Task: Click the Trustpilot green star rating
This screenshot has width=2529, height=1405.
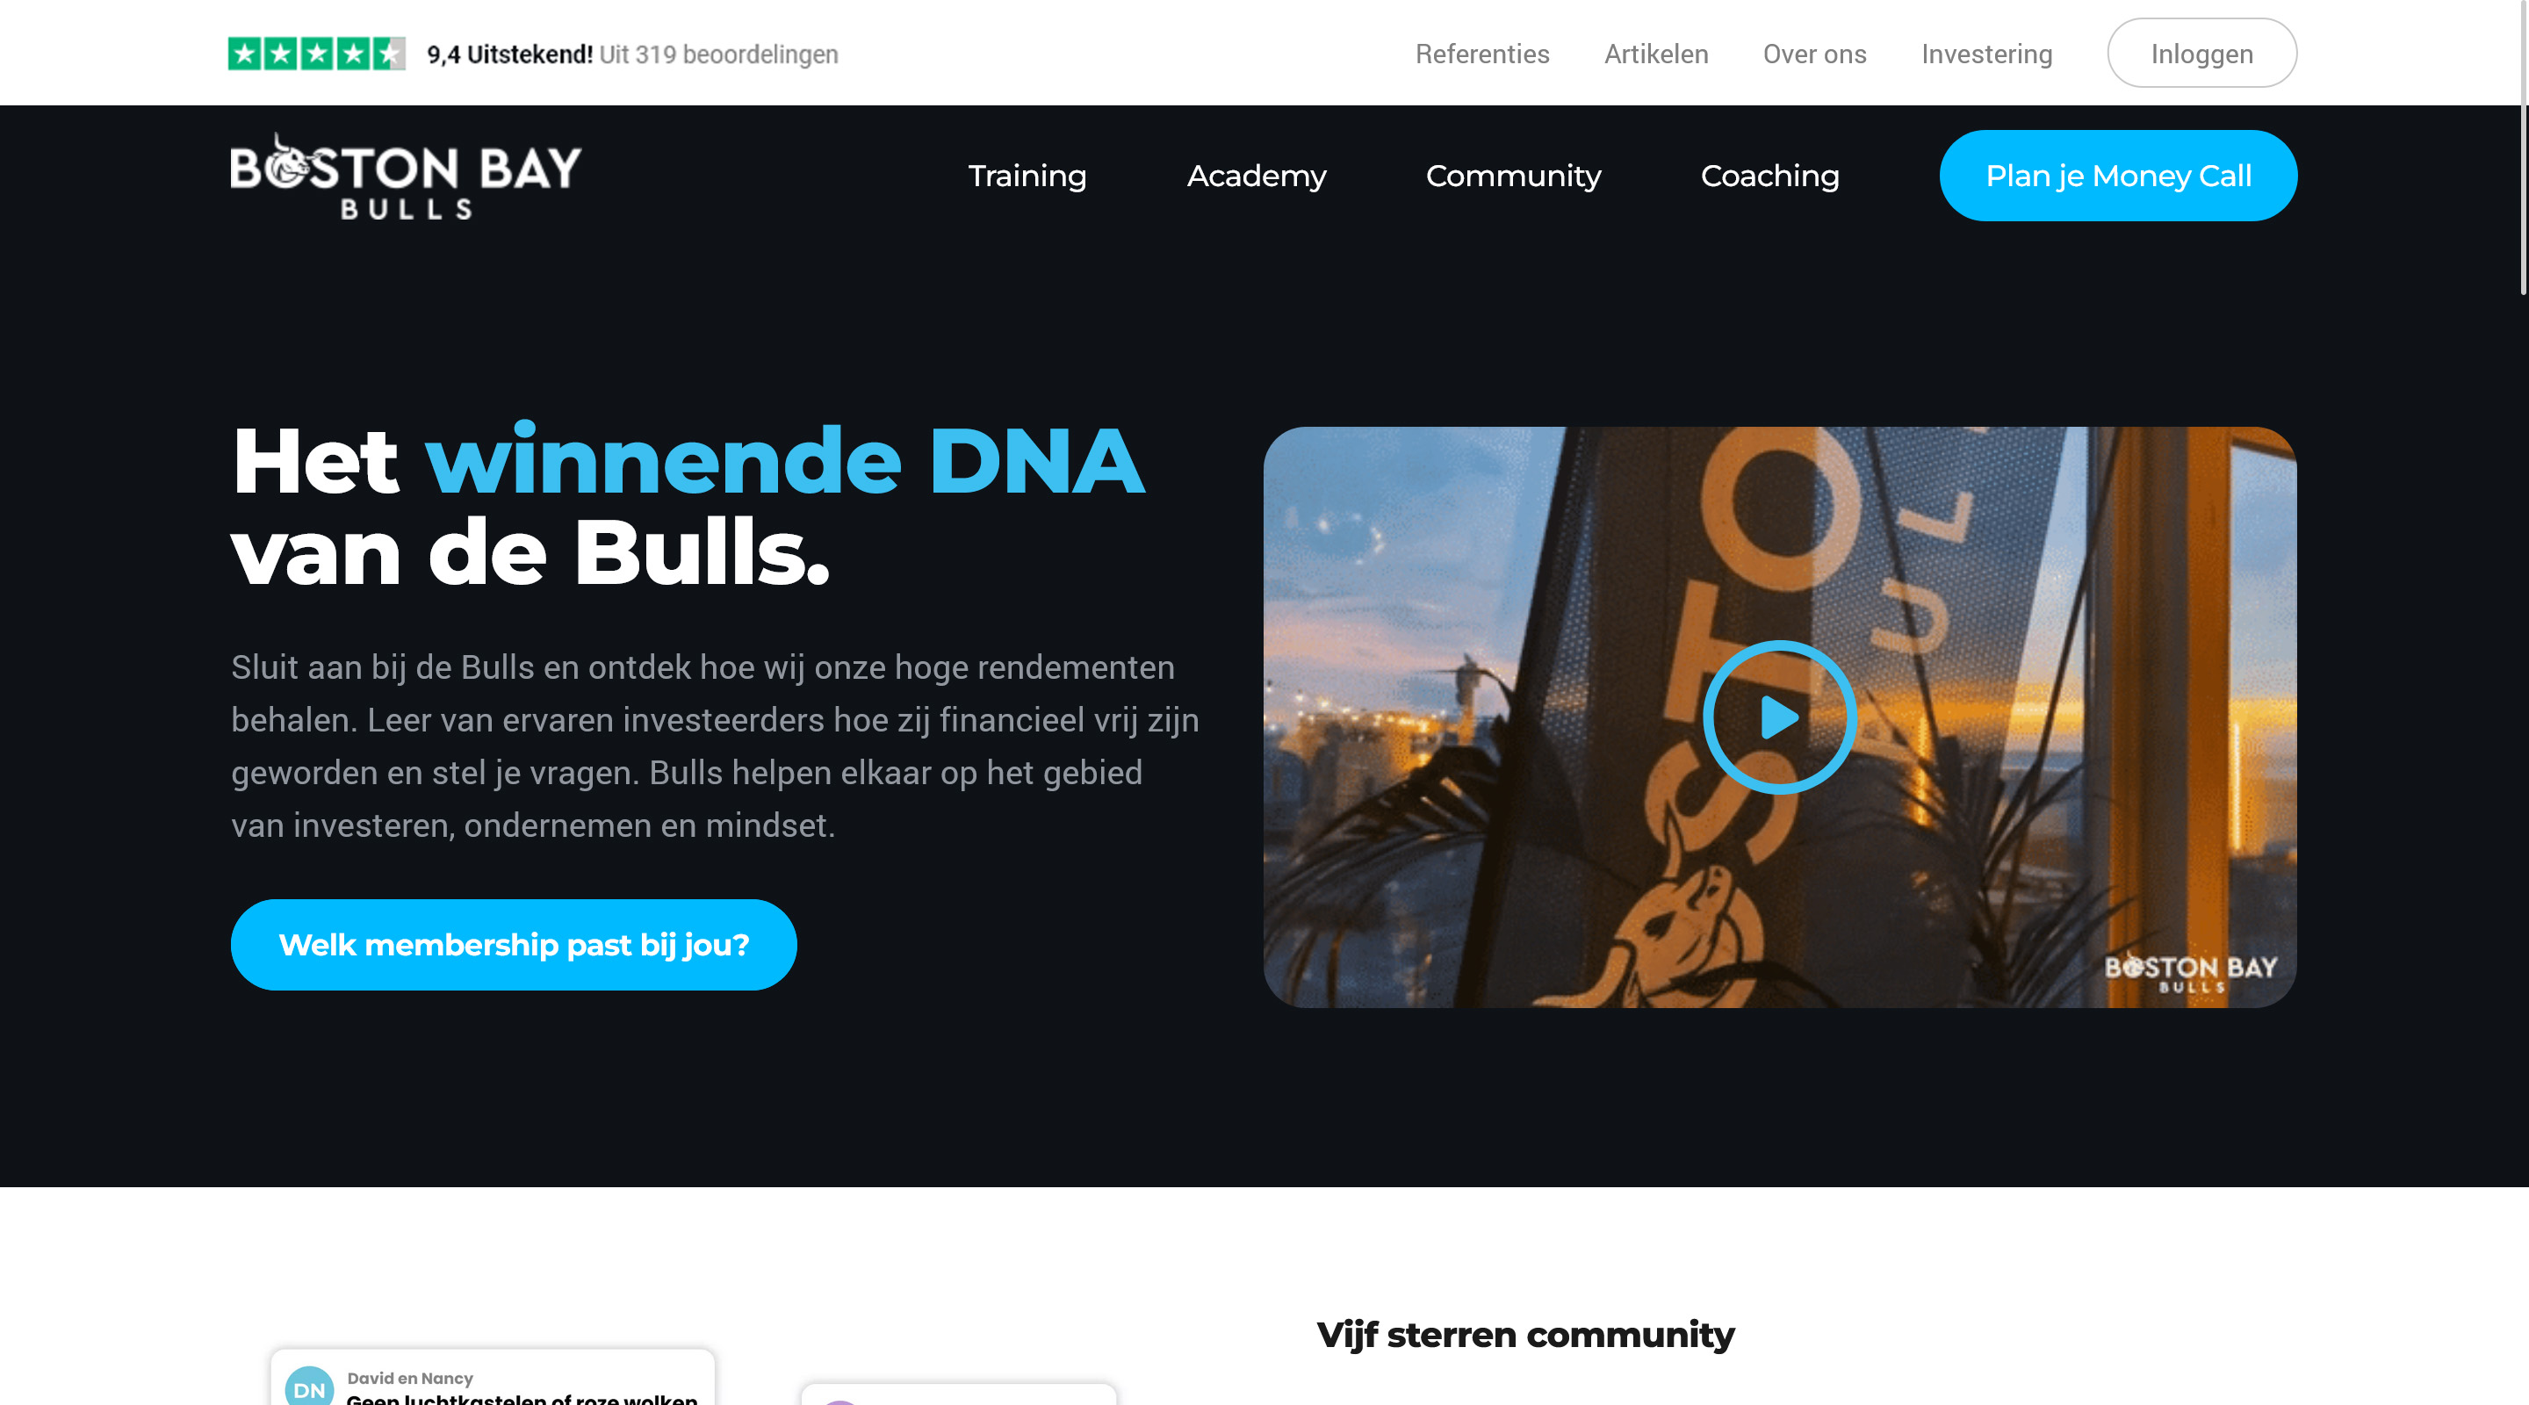Action: point(316,53)
